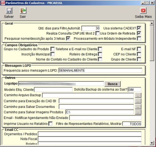Click the Orçamentos / Pedidos email CC field
Viewport: 156px width, 147px height.
pos(90,134)
